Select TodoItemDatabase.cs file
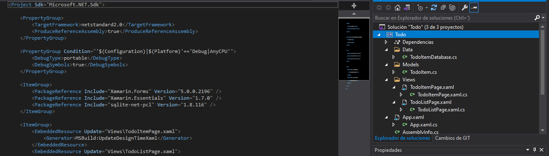 433,57
